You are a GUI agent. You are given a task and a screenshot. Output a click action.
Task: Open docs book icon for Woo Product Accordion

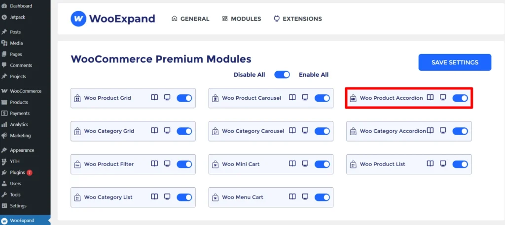point(430,98)
